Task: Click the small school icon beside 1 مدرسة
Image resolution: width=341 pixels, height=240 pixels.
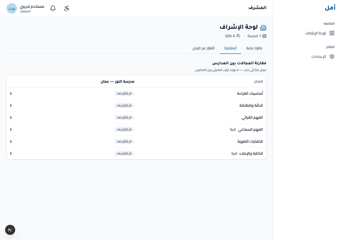Action: point(264,36)
